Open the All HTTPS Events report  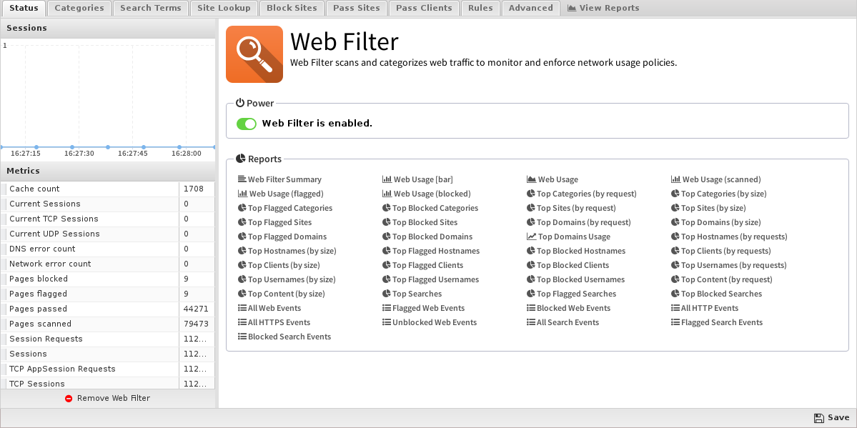(x=279, y=322)
